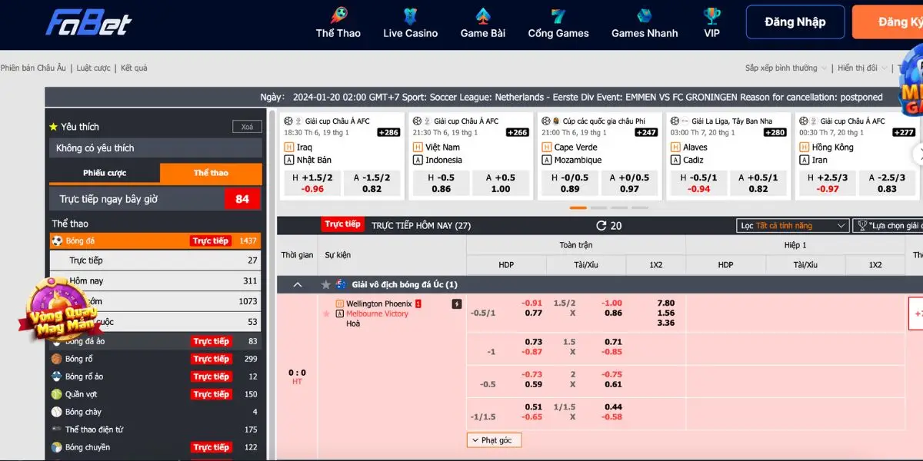Click the refresh icon beside 20
This screenshot has width=923, height=461.
[x=601, y=226]
